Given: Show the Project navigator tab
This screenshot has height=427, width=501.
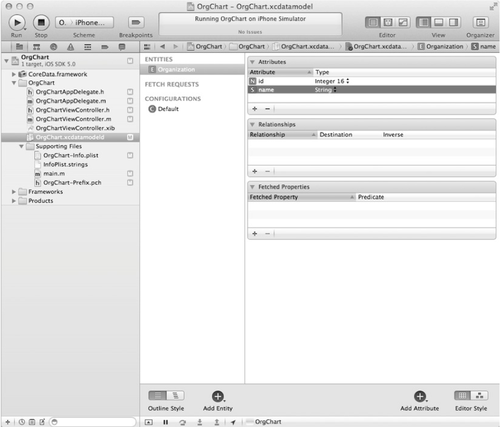Looking at the screenshot, I should point(19,47).
